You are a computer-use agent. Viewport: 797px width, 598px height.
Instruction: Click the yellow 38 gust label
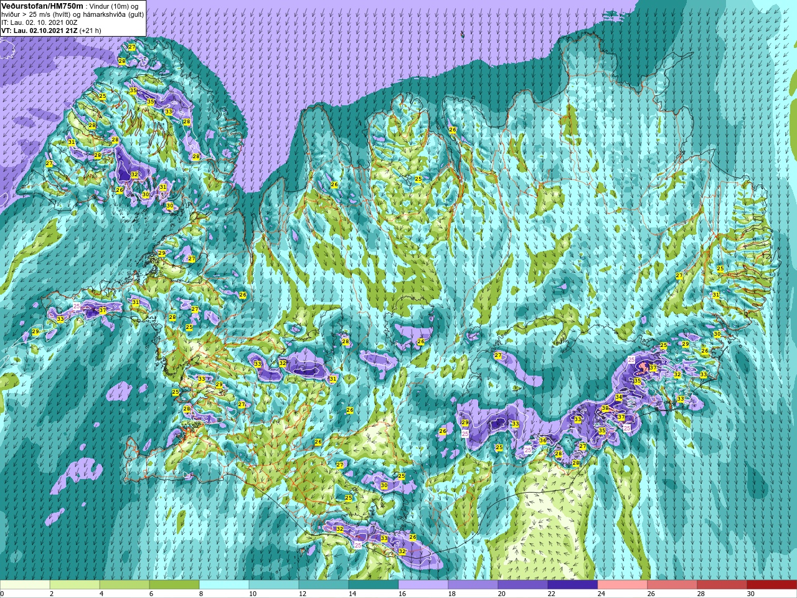(605, 409)
